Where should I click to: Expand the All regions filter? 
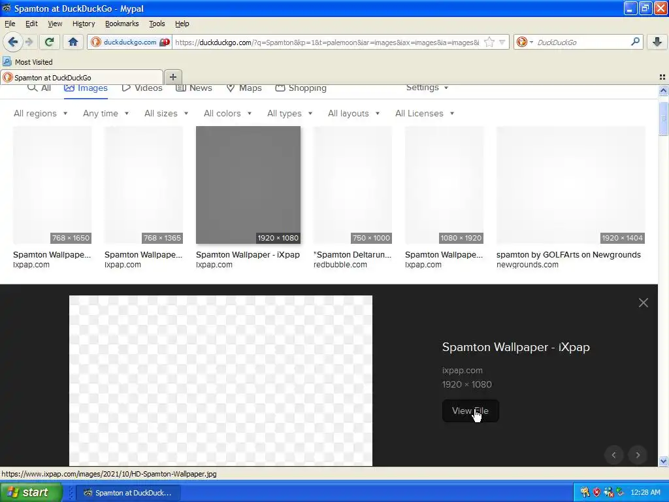click(41, 114)
